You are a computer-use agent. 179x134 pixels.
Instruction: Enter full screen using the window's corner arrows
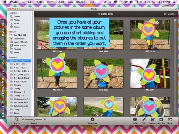(x=176, y=9)
